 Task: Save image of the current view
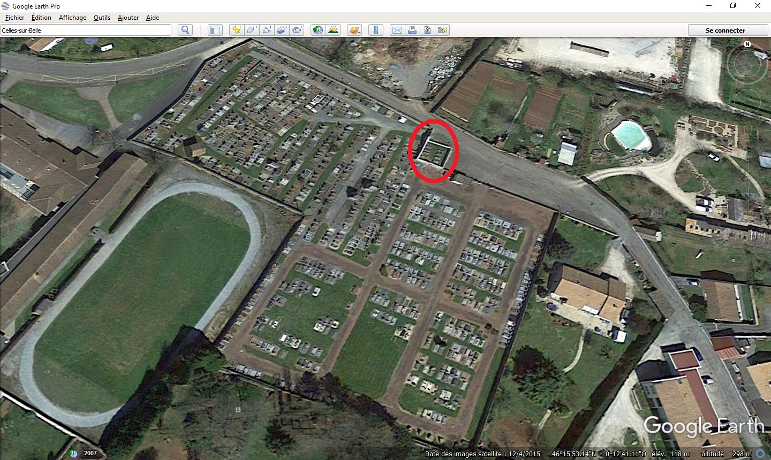pos(427,30)
